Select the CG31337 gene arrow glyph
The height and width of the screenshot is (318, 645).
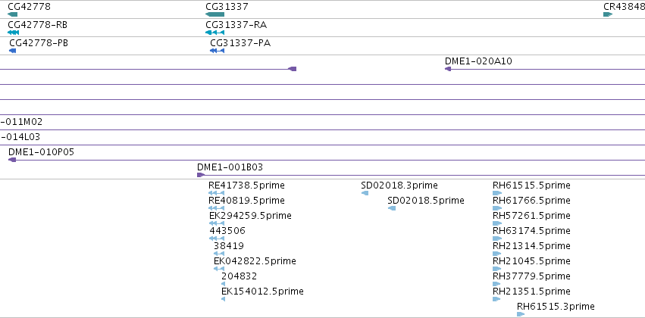pos(214,14)
